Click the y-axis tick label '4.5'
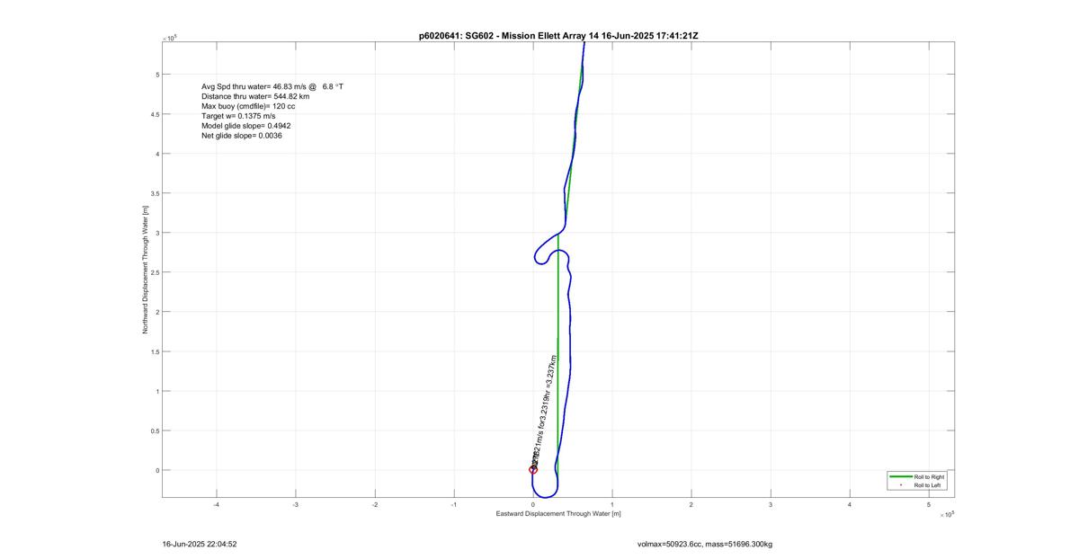Viewport: 1079px width, 559px height. pyautogui.click(x=154, y=114)
